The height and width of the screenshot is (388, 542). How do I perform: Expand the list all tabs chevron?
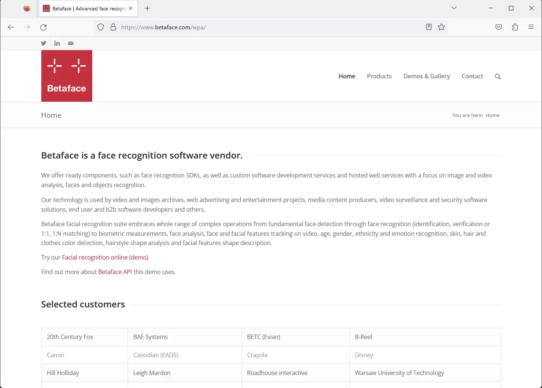pyautogui.click(x=454, y=8)
